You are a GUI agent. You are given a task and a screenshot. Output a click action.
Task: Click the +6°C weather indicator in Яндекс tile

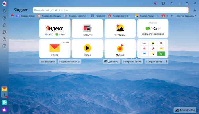pyautogui.click(x=49, y=34)
